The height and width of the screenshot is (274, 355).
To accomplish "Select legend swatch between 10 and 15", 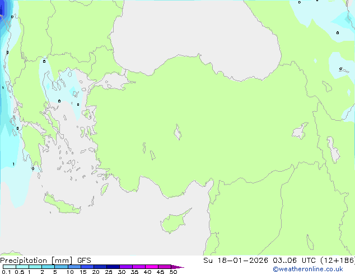I will (74, 267).
